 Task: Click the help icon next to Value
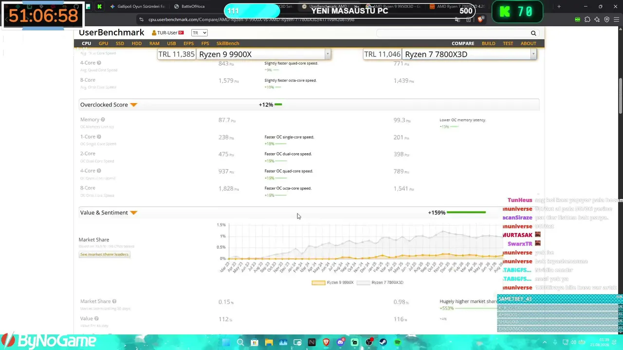[96, 318]
